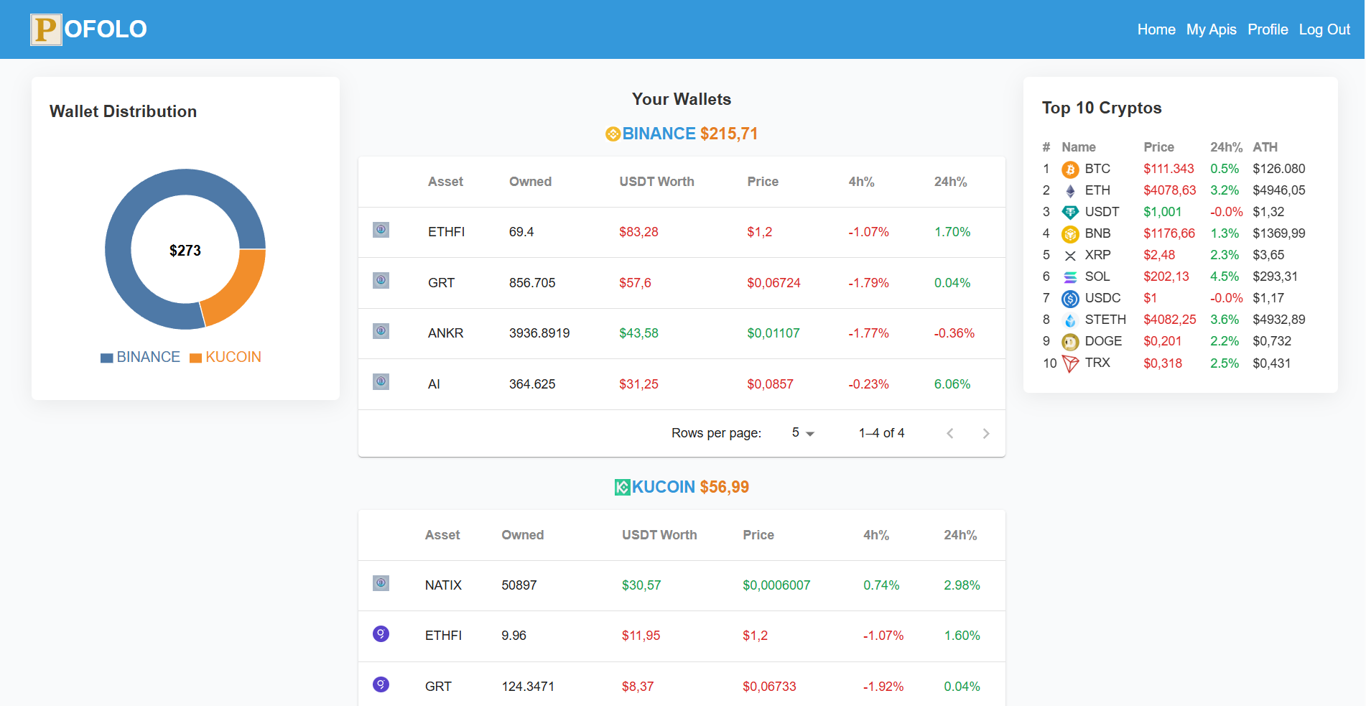Click the Binance exchange icon beside the wallet title
1366x706 pixels.
613,134
